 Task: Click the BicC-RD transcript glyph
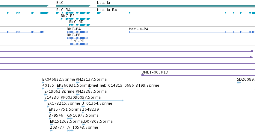[x=80, y=25]
